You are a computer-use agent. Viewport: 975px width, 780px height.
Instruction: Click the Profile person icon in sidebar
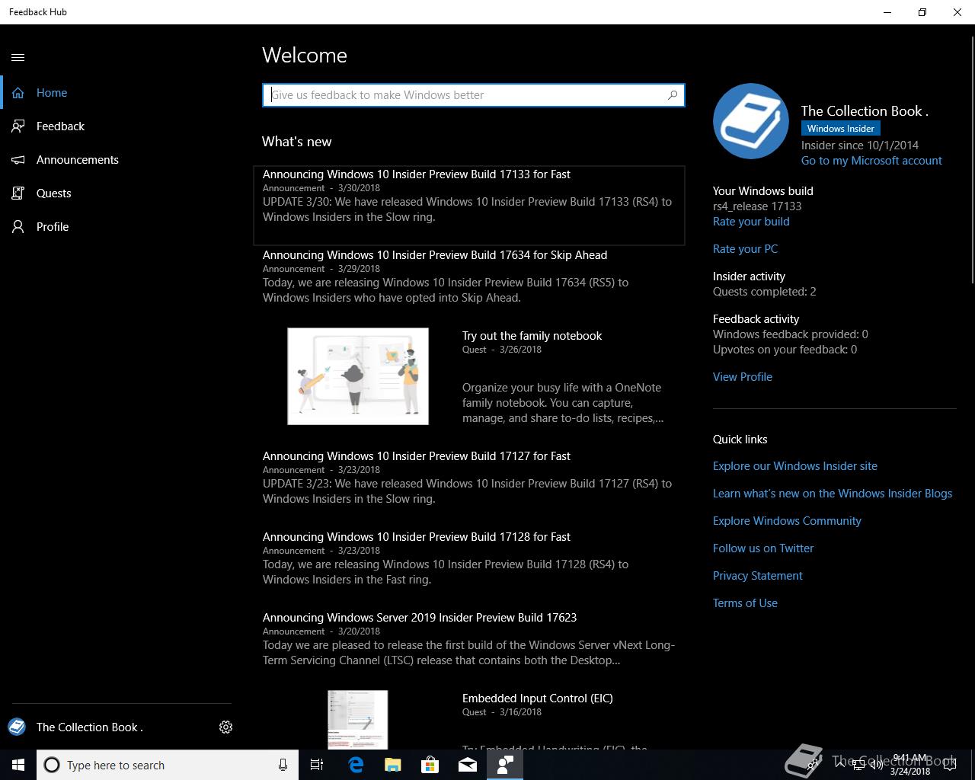click(x=18, y=227)
